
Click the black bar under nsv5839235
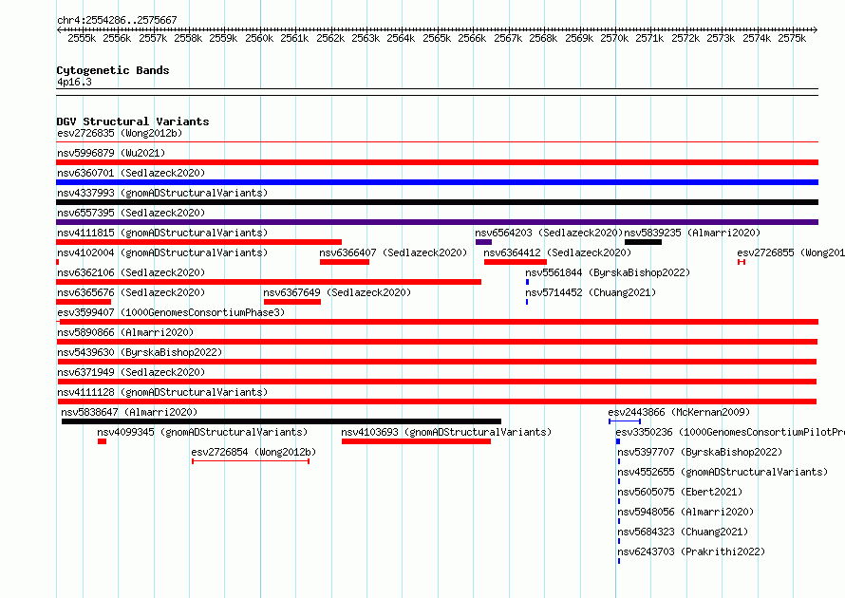click(643, 242)
